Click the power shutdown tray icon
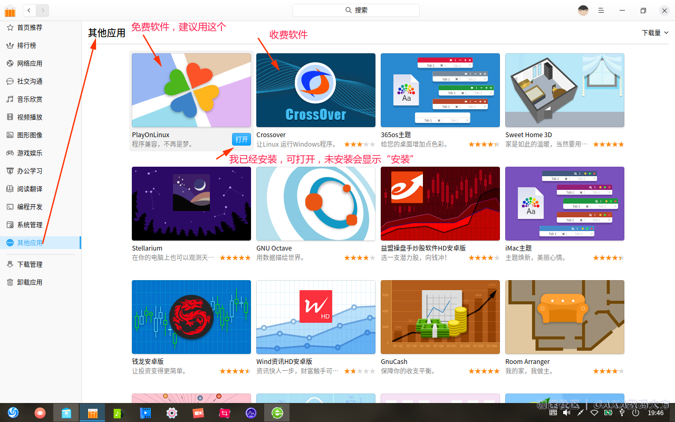This screenshot has height=422, width=675. [x=635, y=413]
